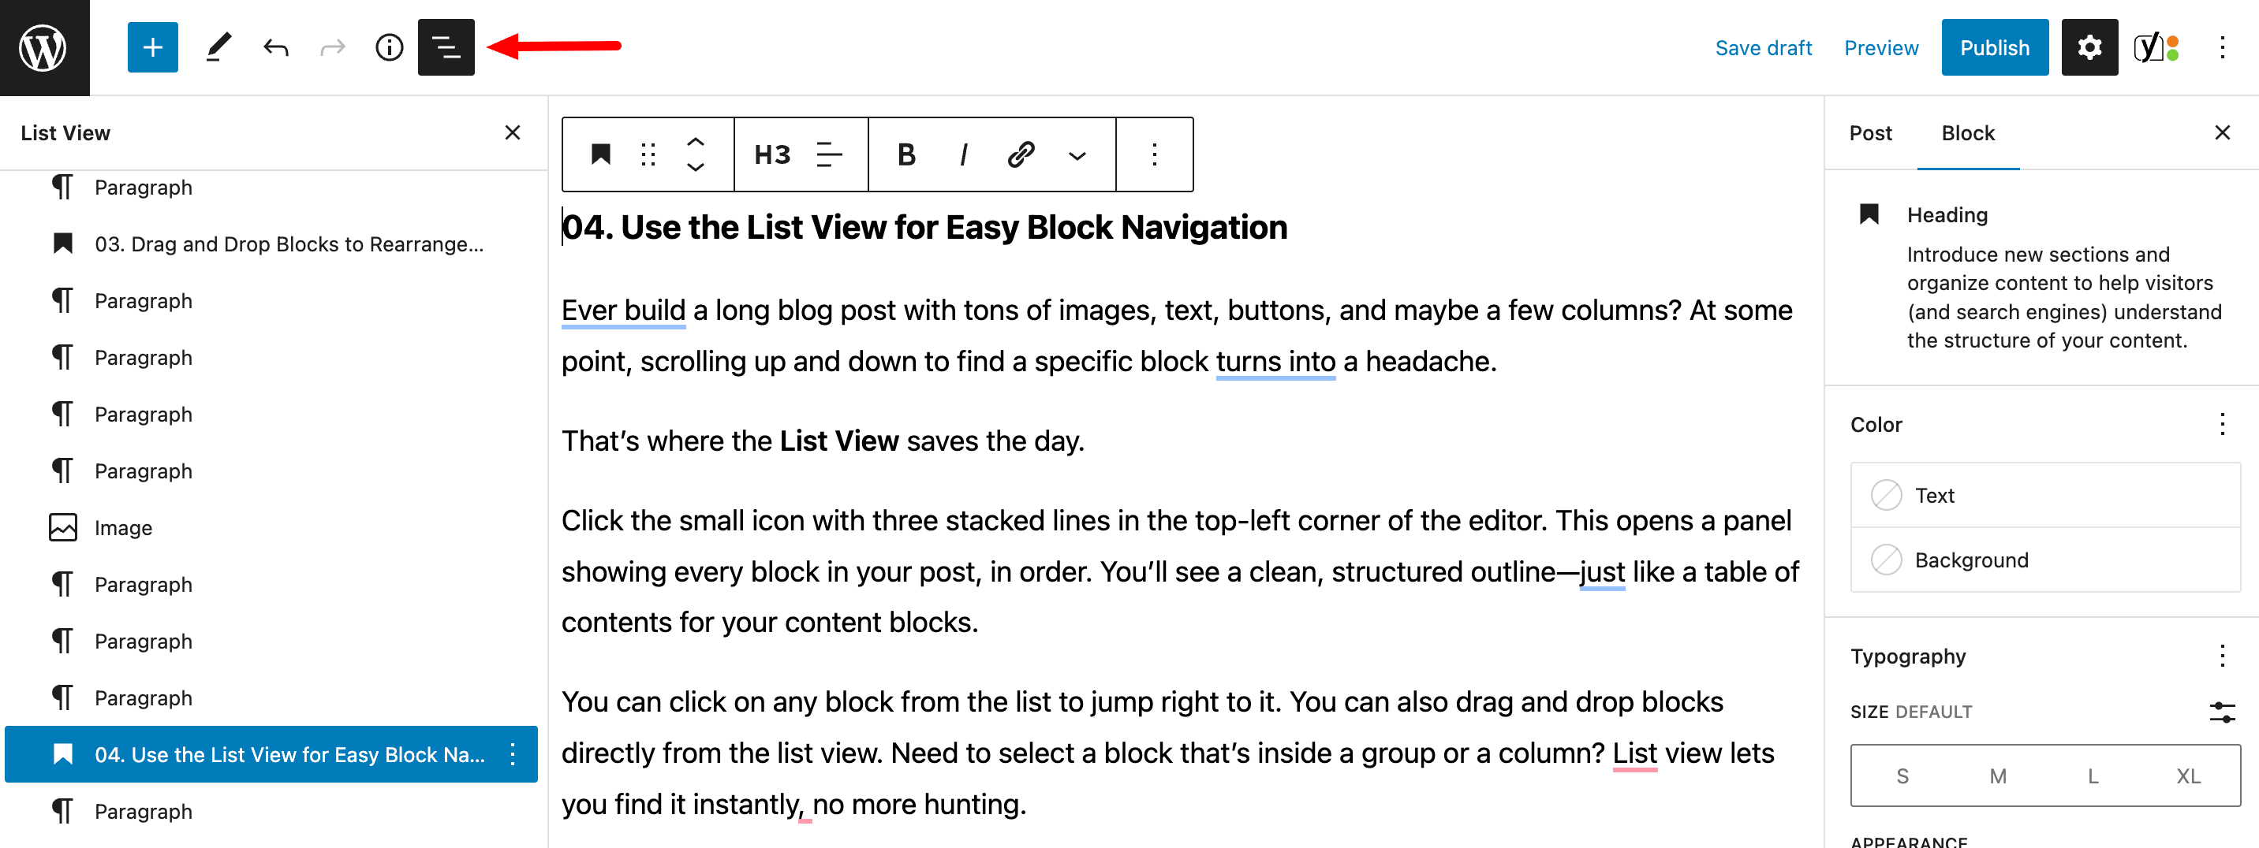Select '04. Use the List View' highlighted list item
The height and width of the screenshot is (848, 2259).
(x=271, y=754)
